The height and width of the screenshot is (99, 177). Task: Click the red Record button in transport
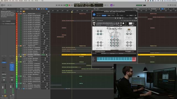pyautogui.click(x=69, y=5)
